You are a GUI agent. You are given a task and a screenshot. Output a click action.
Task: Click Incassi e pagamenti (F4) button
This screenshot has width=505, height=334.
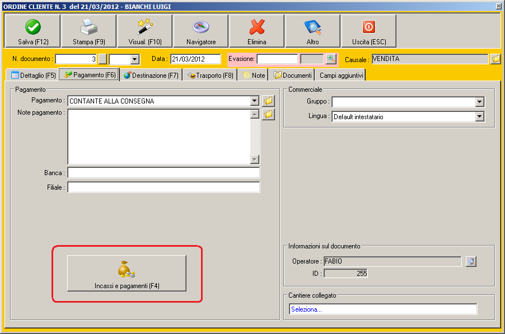[127, 273]
